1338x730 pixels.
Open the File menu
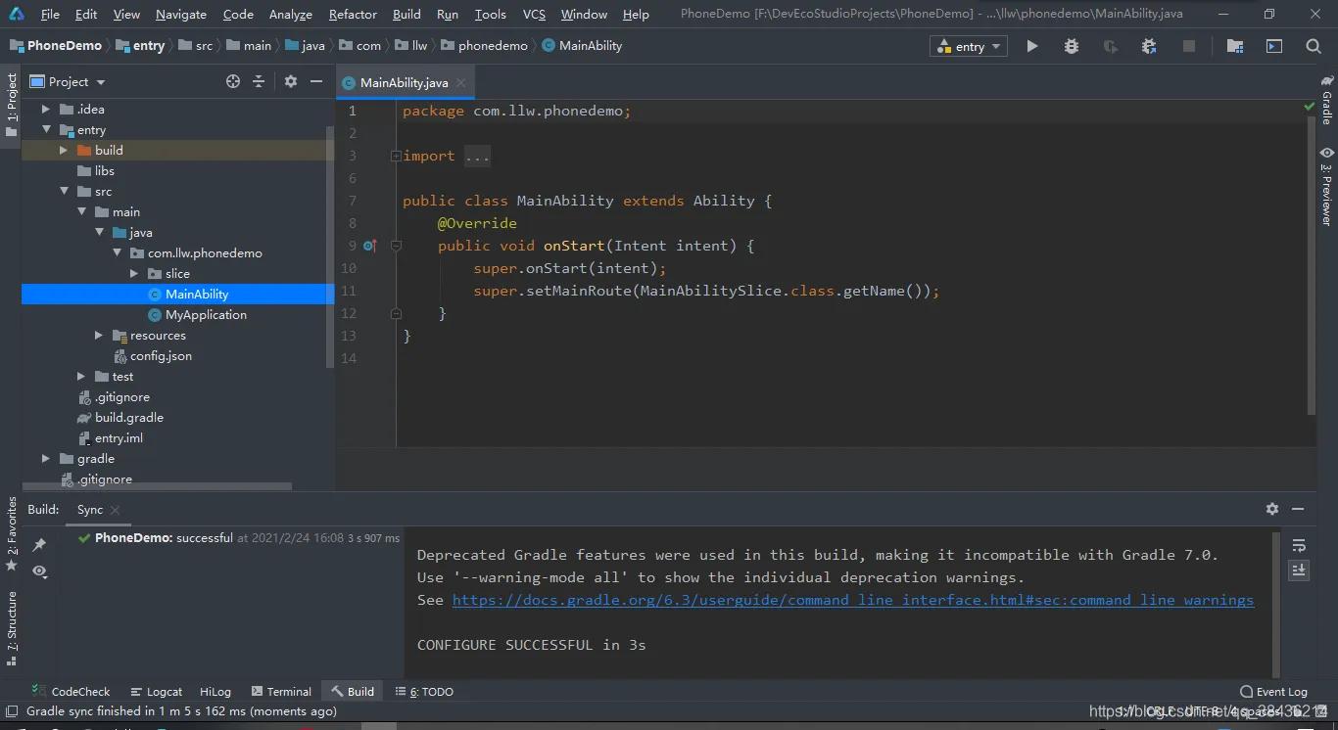50,15
